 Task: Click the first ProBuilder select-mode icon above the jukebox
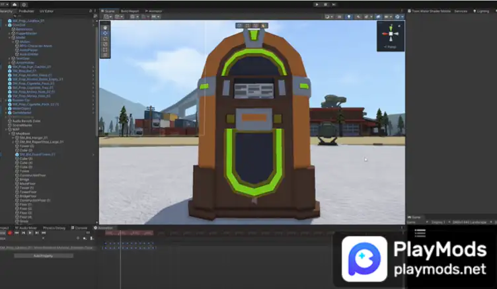tap(239, 26)
